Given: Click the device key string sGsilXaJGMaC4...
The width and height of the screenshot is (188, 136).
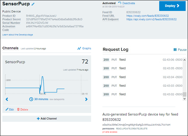Looking at the screenshot, I should click(136, 125).
